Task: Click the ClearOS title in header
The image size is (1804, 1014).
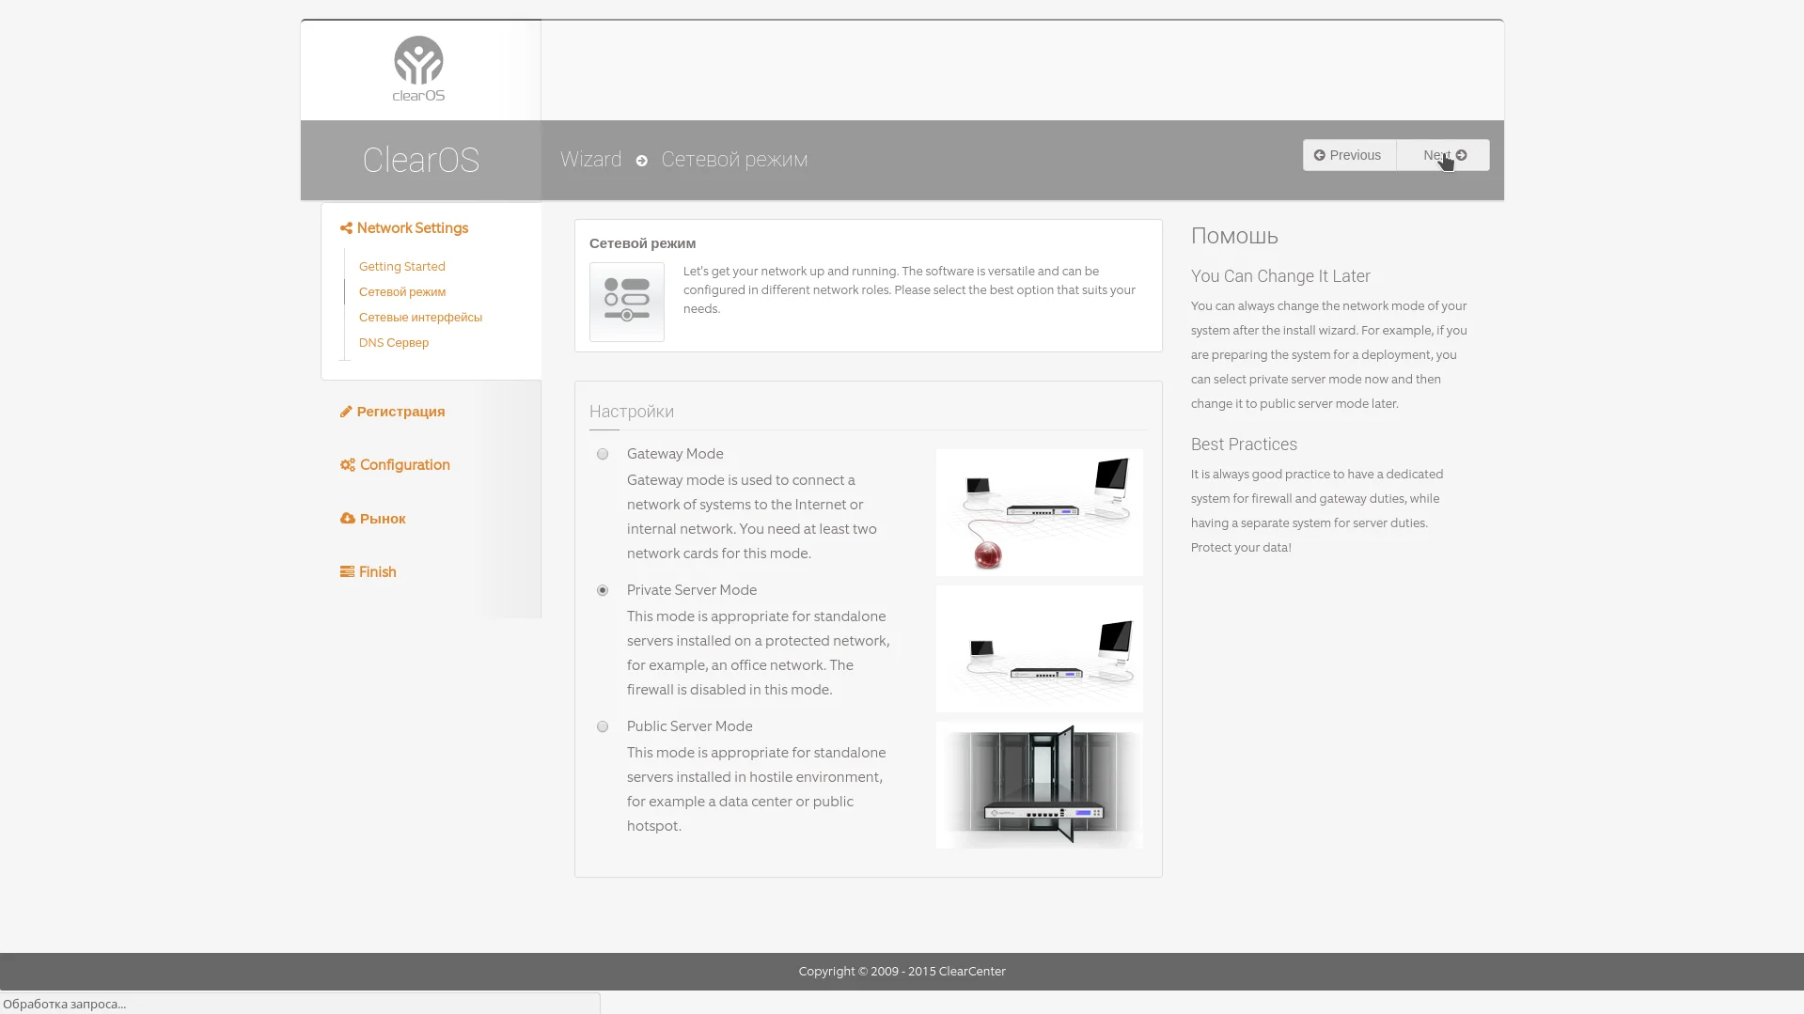Action: click(x=421, y=160)
